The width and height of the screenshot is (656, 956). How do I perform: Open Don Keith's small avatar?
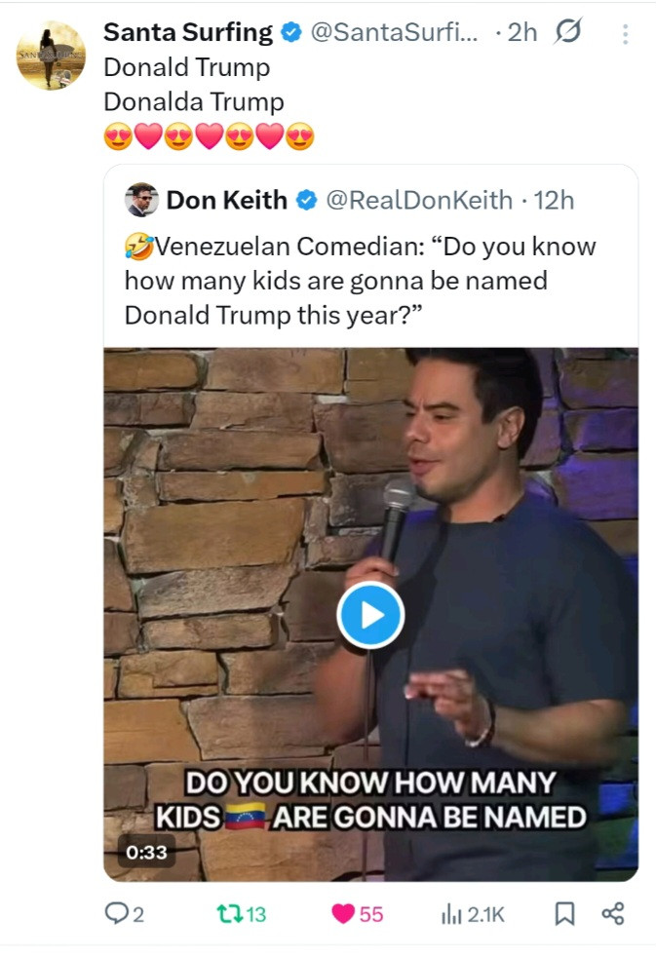coord(141,200)
